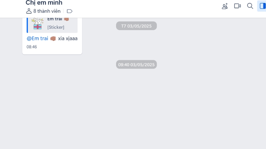Click the fist emoji after @Em trai
Image resolution: width=266 pixels, height=149 pixels.
[53, 38]
